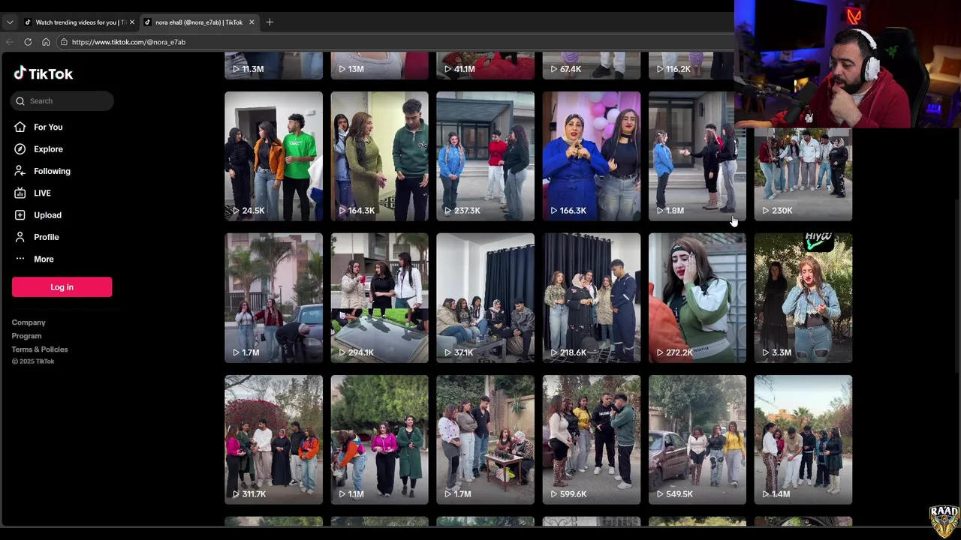This screenshot has width=961, height=540.
Task: Open the video with 67.4K views
Action: 592,66
